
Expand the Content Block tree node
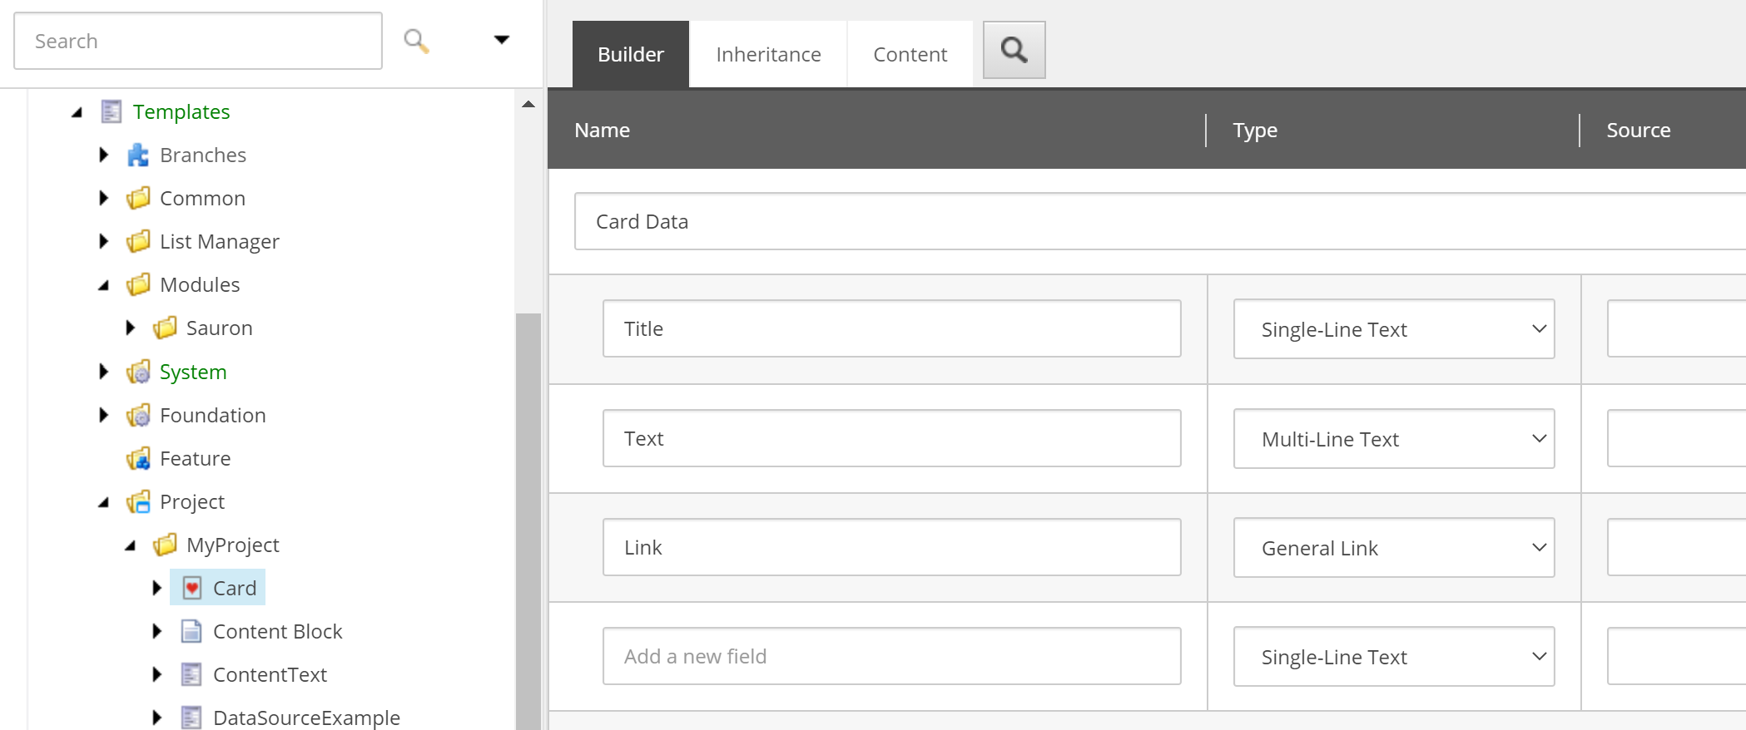tap(156, 631)
